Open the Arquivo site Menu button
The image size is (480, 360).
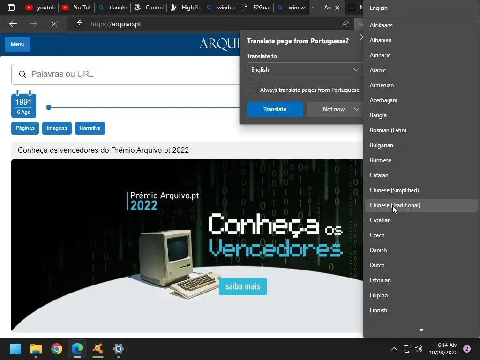17,44
